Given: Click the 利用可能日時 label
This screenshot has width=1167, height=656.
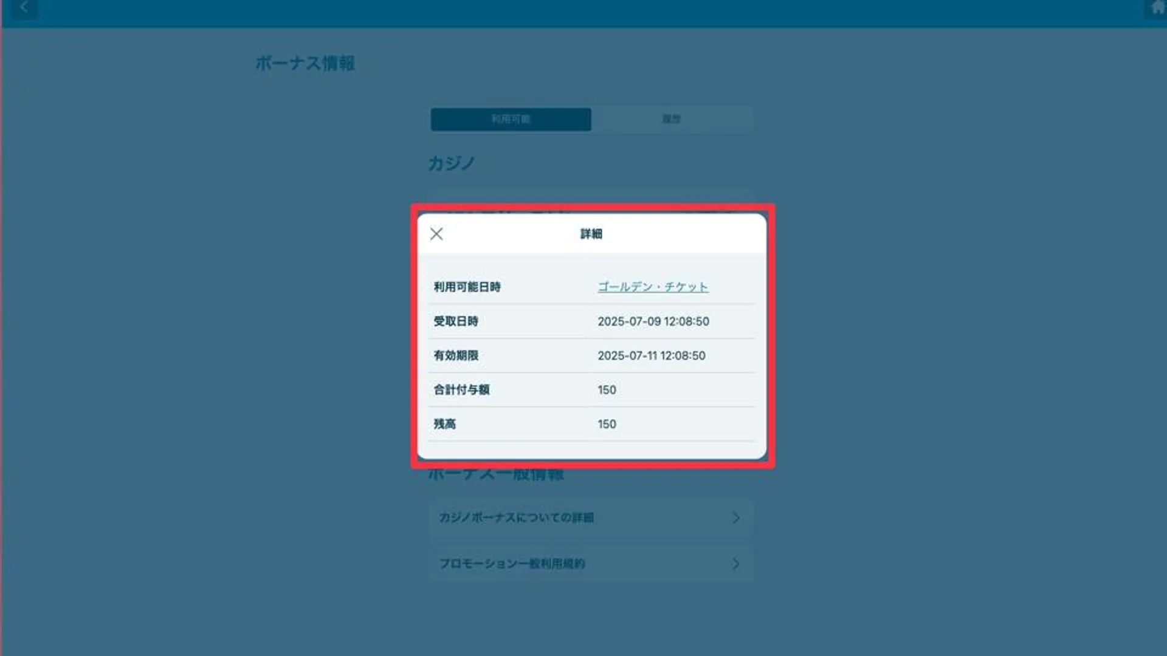Looking at the screenshot, I should (x=467, y=287).
